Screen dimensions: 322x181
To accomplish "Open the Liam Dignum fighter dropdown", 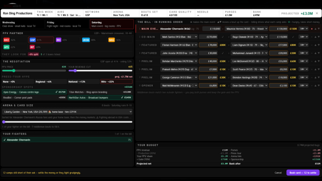I will (249, 45).
